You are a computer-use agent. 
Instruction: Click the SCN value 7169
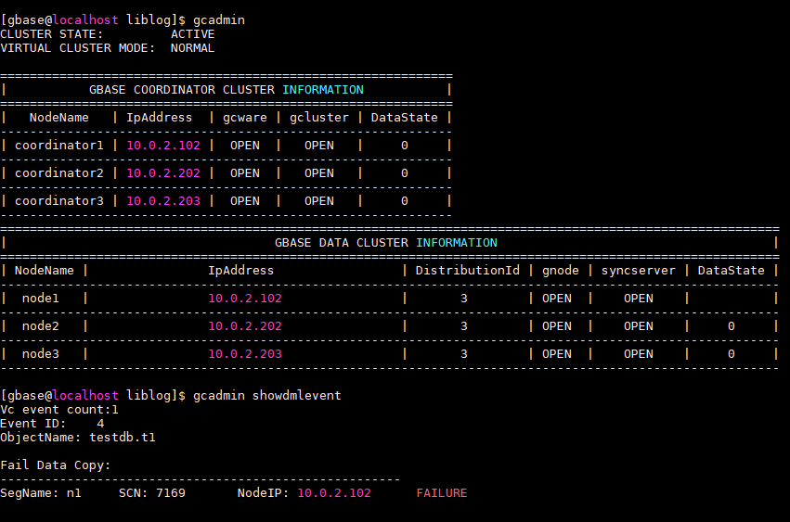coord(170,493)
